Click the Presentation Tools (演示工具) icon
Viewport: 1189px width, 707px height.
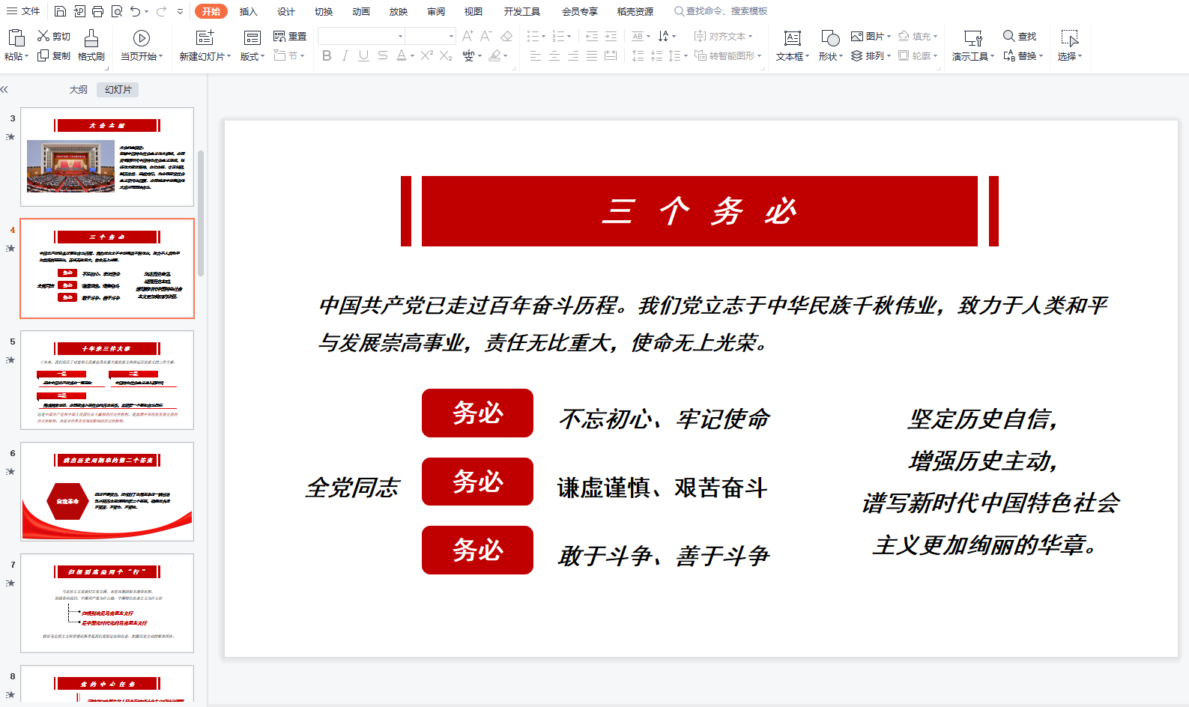973,38
